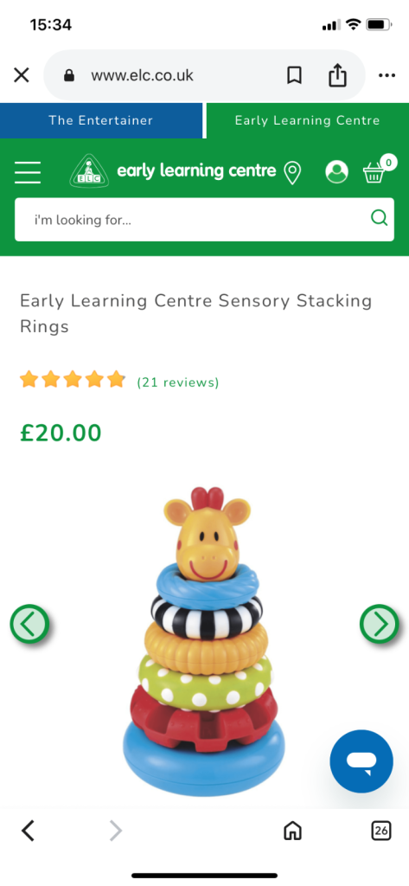Share the page via share icon
This screenshot has width=409, height=886.
pyautogui.click(x=337, y=74)
